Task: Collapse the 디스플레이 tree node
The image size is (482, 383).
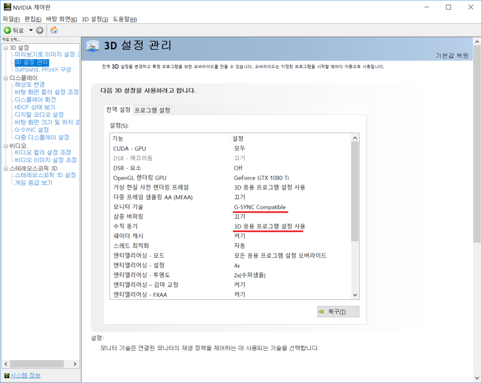Action: click(x=5, y=78)
